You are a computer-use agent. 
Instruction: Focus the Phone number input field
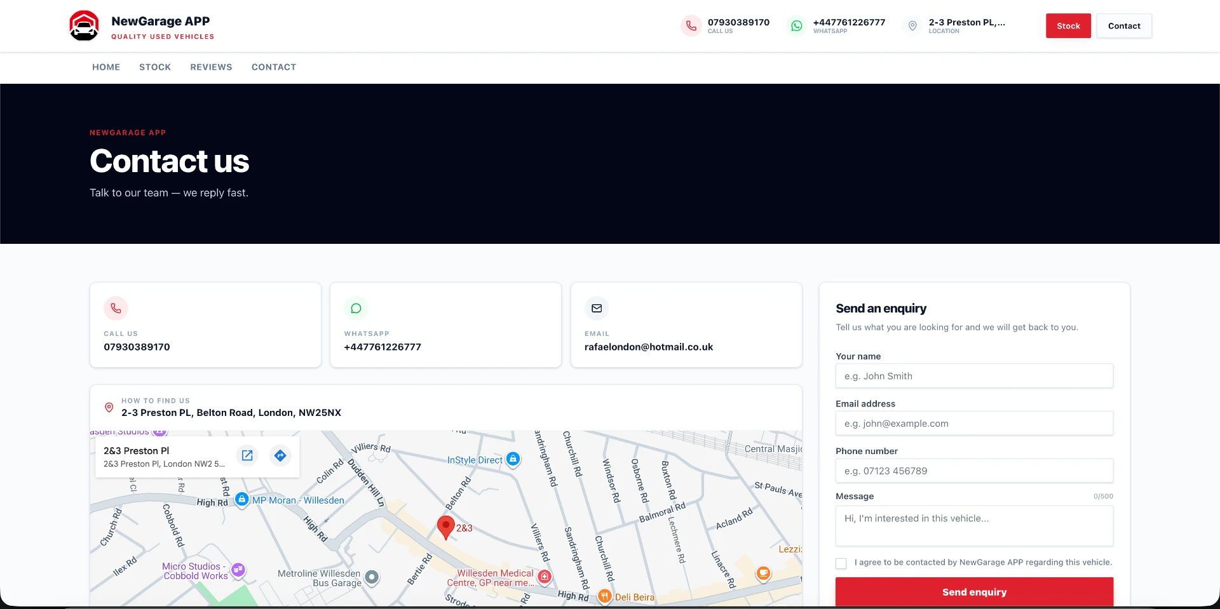point(974,471)
